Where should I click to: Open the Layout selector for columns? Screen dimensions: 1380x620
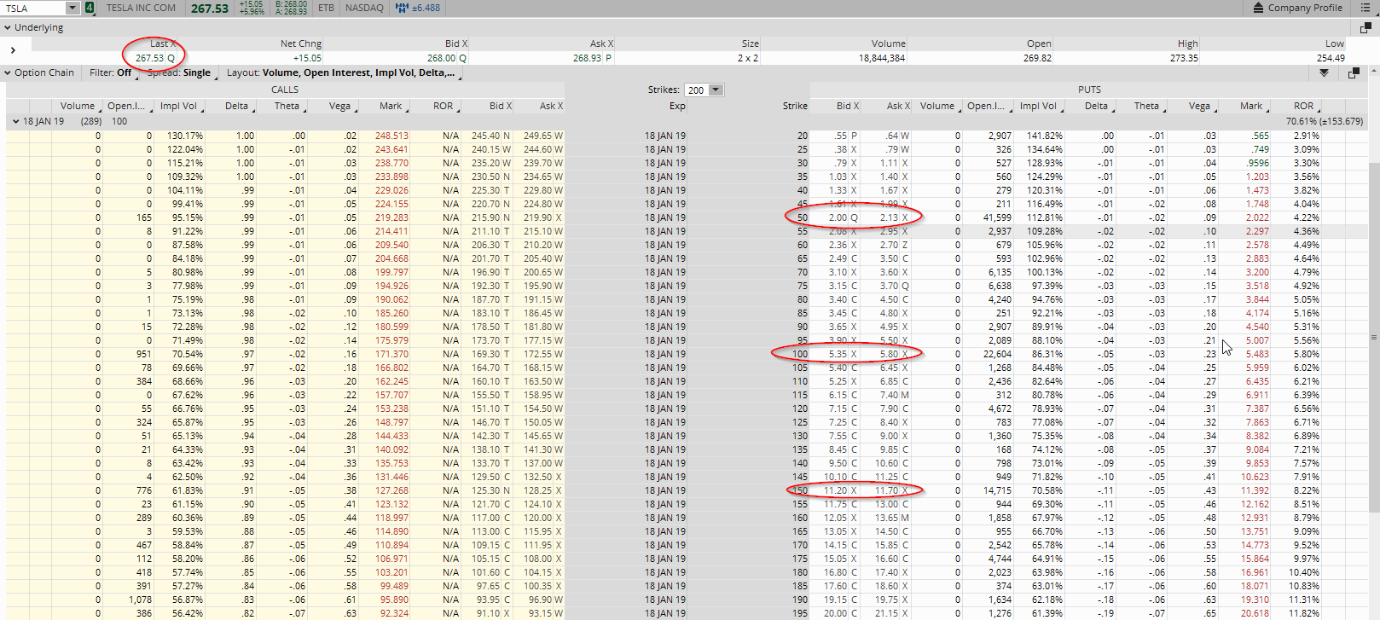tap(343, 72)
